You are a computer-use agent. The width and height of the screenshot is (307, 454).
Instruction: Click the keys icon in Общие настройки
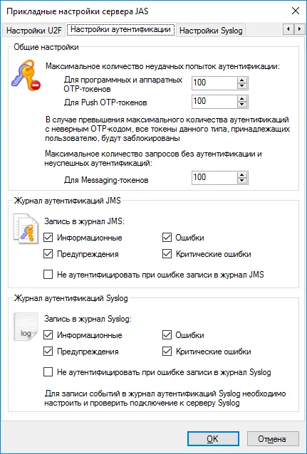26,75
